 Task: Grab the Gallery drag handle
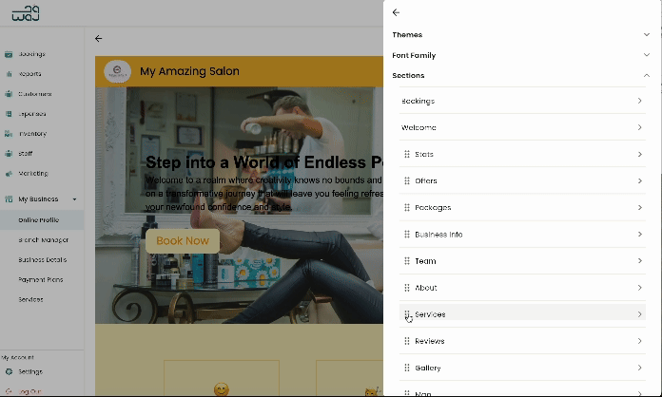pyautogui.click(x=407, y=368)
